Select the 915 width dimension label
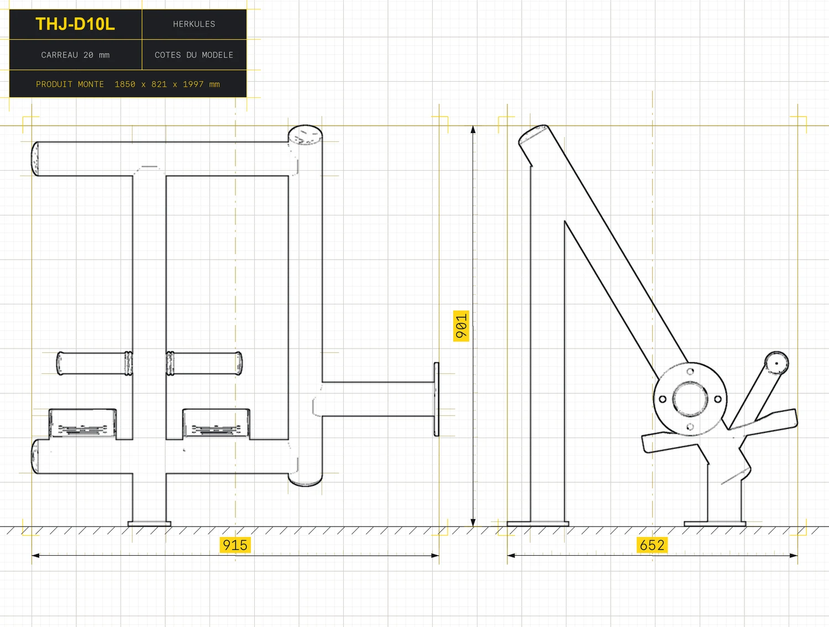The height and width of the screenshot is (627, 829). pos(235,545)
